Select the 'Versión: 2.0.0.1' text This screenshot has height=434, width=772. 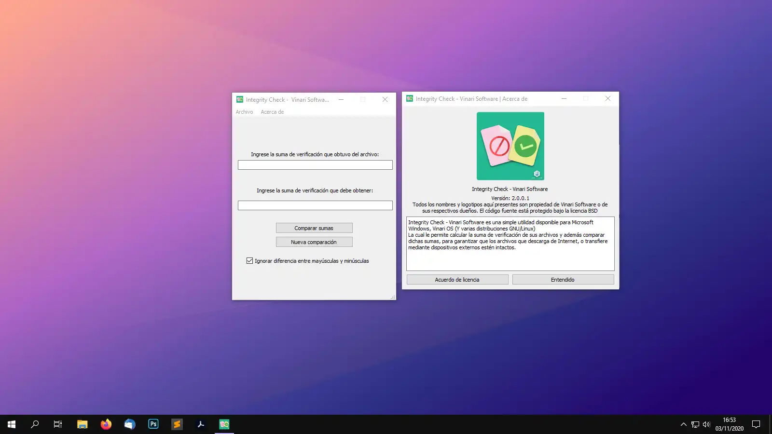(x=510, y=198)
